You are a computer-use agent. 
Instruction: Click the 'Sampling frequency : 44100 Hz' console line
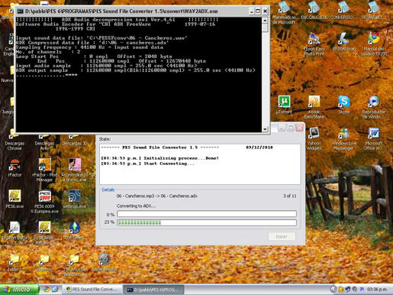(x=89, y=47)
